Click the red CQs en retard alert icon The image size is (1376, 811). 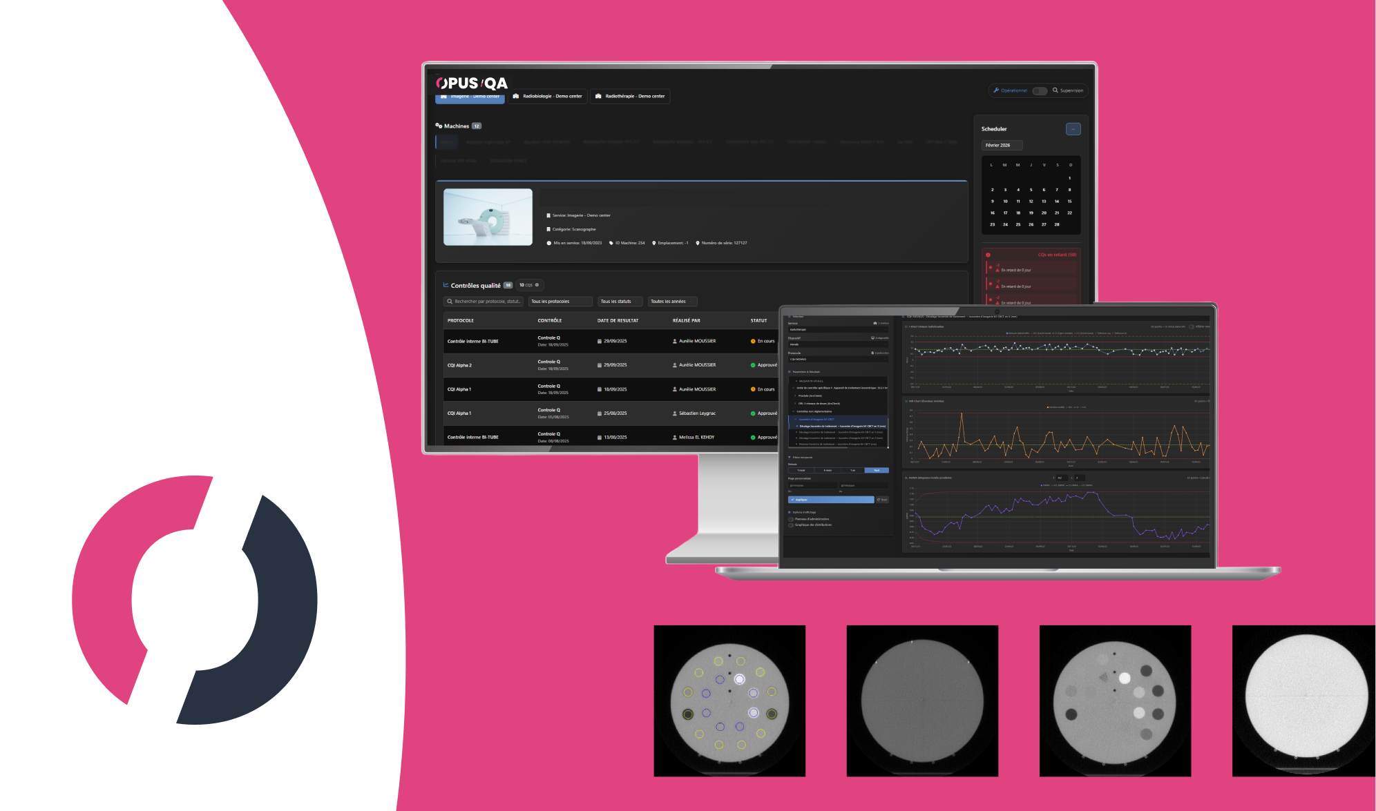[988, 255]
